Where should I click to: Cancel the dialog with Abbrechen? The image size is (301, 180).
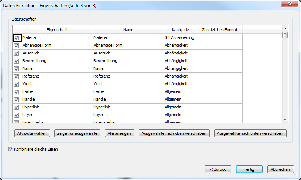pyautogui.click(x=280, y=169)
